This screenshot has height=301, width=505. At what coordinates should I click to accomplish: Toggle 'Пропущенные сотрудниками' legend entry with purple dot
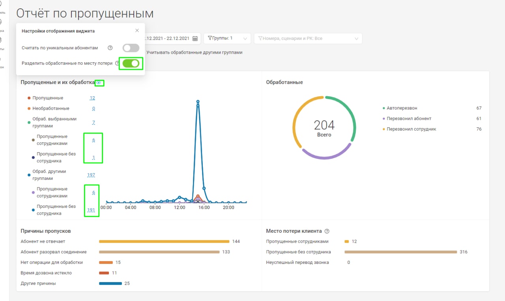coord(49,193)
